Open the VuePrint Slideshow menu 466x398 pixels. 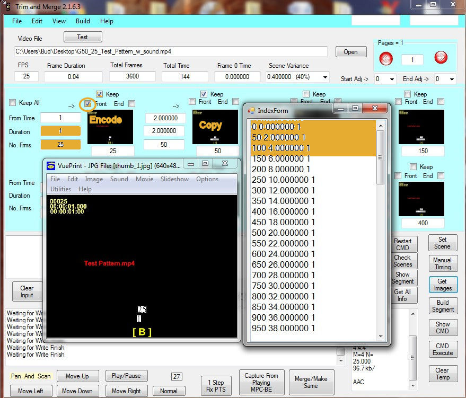(x=175, y=179)
